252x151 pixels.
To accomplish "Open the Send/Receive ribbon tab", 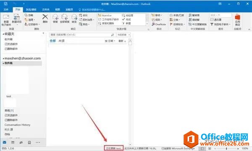I will (31, 10).
